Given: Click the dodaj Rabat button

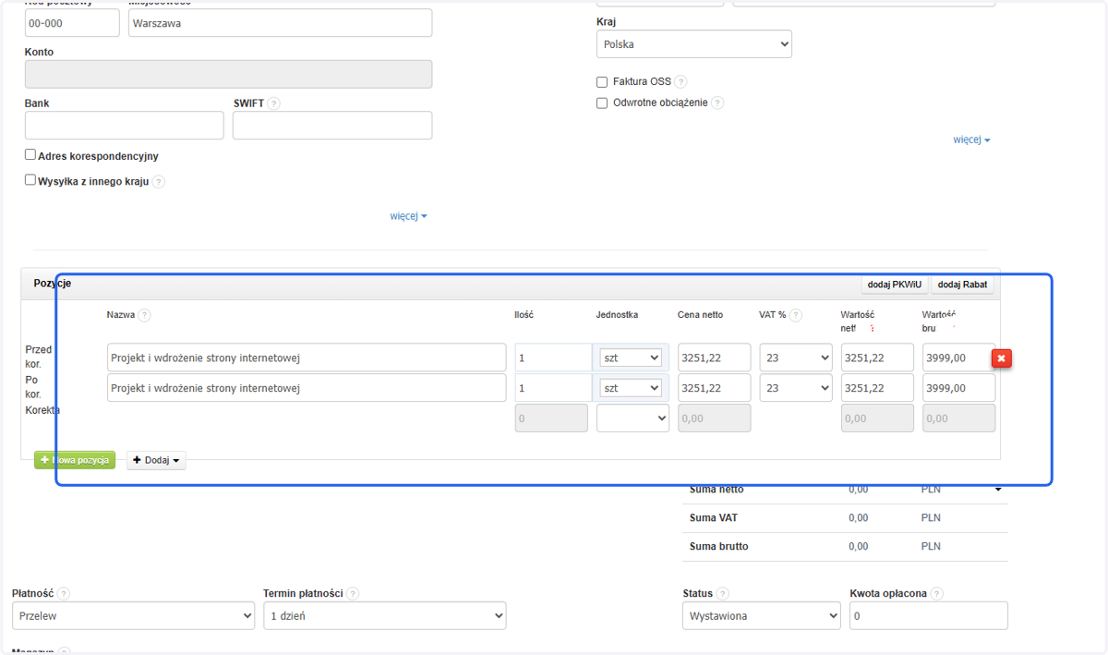Looking at the screenshot, I should coord(963,285).
